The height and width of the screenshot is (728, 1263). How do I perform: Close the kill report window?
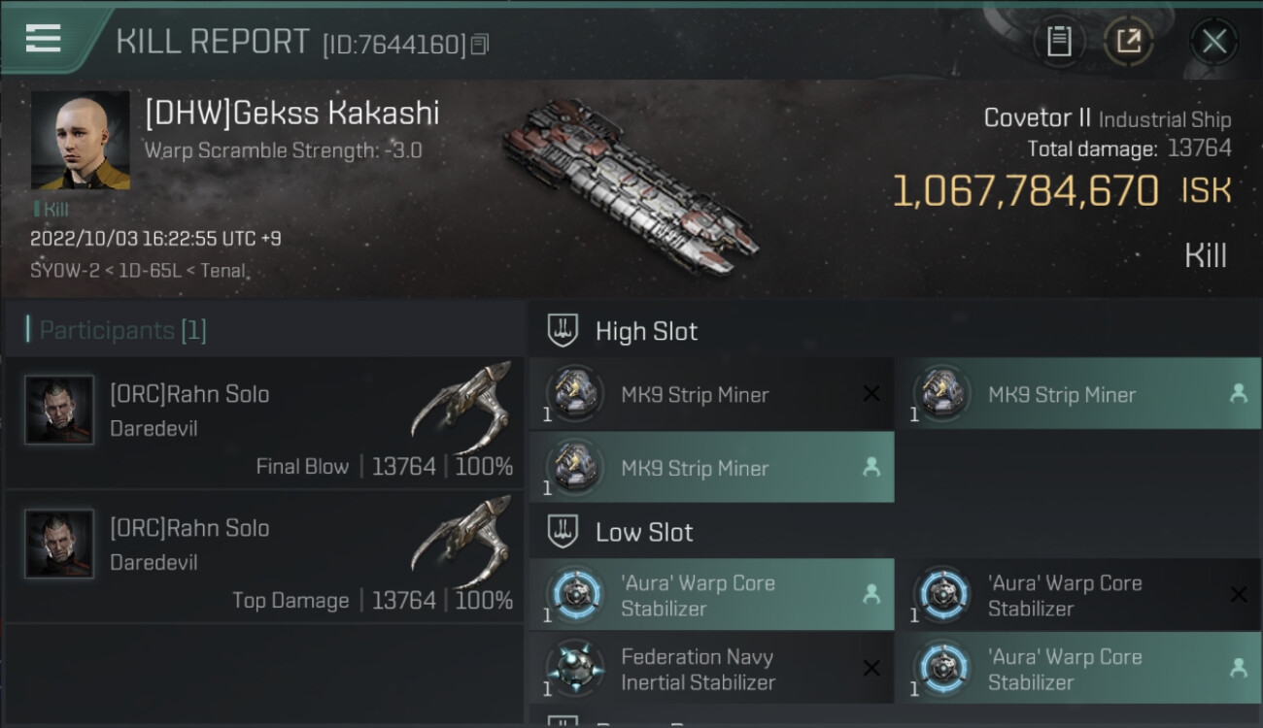(1213, 41)
